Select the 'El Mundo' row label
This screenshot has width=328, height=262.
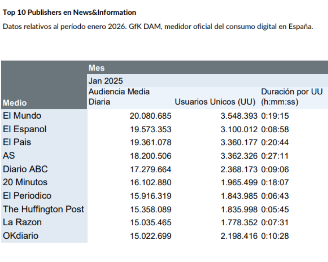pos(22,116)
